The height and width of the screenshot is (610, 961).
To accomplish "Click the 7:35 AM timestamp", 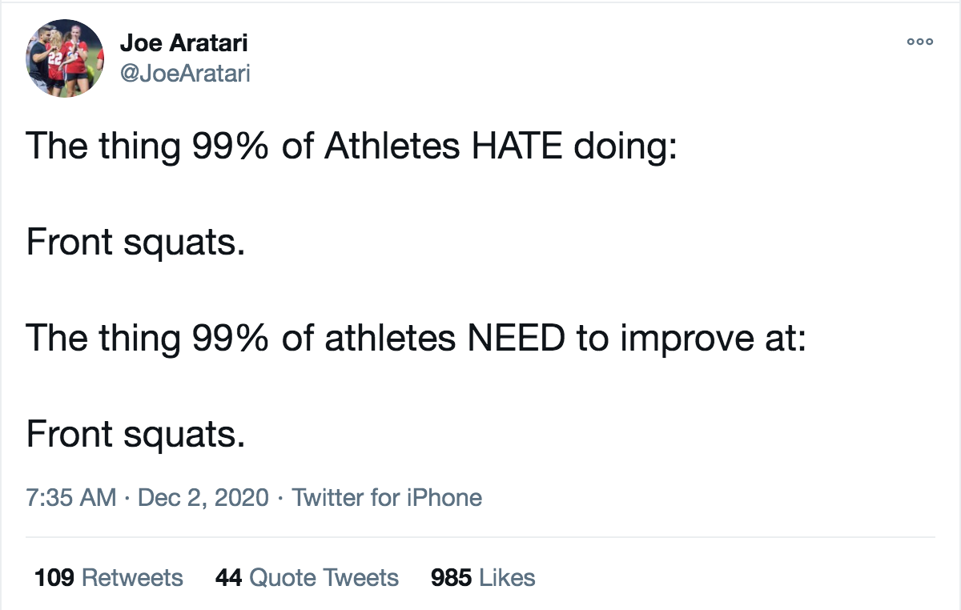I will tap(71, 498).
